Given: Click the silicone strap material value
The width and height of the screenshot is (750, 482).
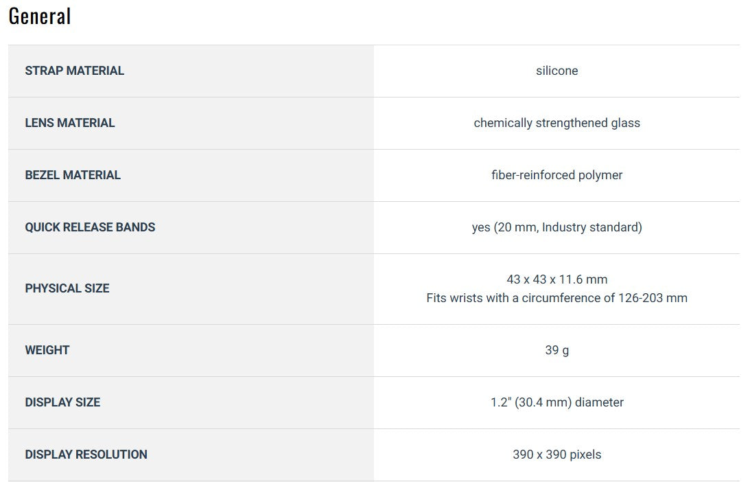Looking at the screenshot, I should pyautogui.click(x=556, y=71).
